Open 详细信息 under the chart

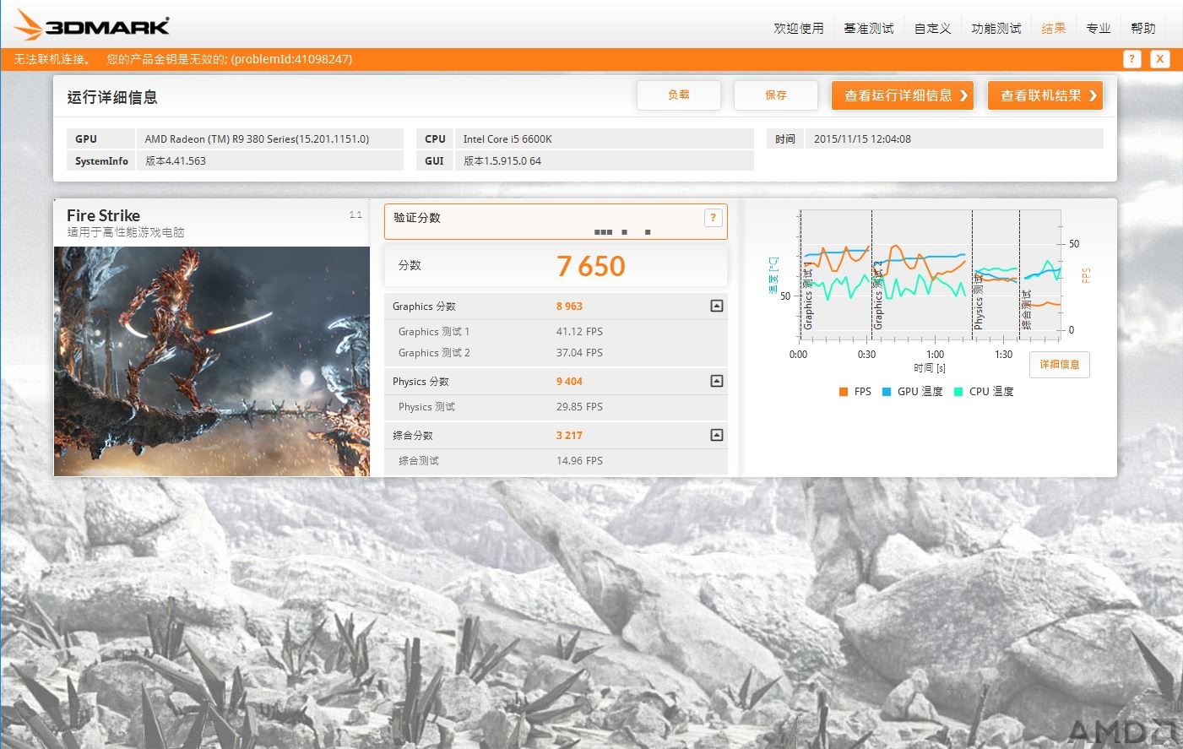1059,365
